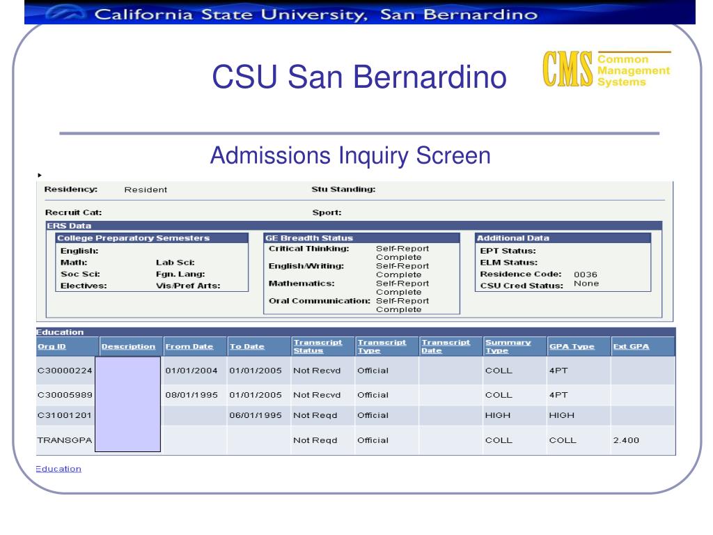The width and height of the screenshot is (713, 535).
Task: Select Org ID C30005989 in the Education table
Action: coord(65,396)
